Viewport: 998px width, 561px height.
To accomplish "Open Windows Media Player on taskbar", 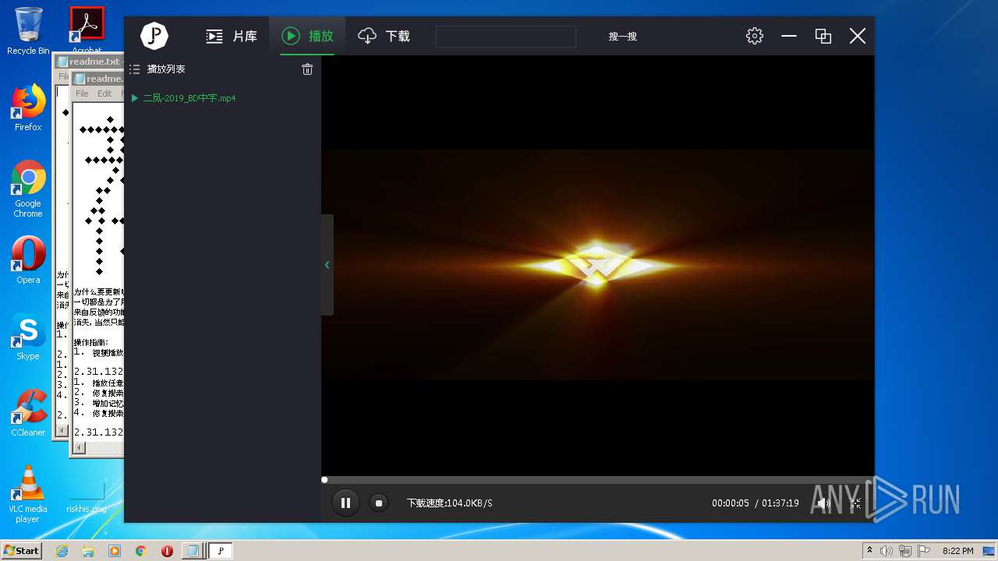I will tap(115, 551).
